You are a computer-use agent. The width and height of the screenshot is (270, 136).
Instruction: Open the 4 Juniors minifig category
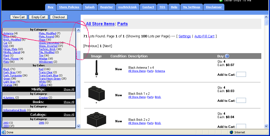[x=9, y=98]
